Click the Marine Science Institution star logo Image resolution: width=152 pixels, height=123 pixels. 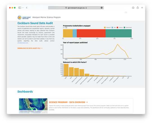tap(20, 17)
